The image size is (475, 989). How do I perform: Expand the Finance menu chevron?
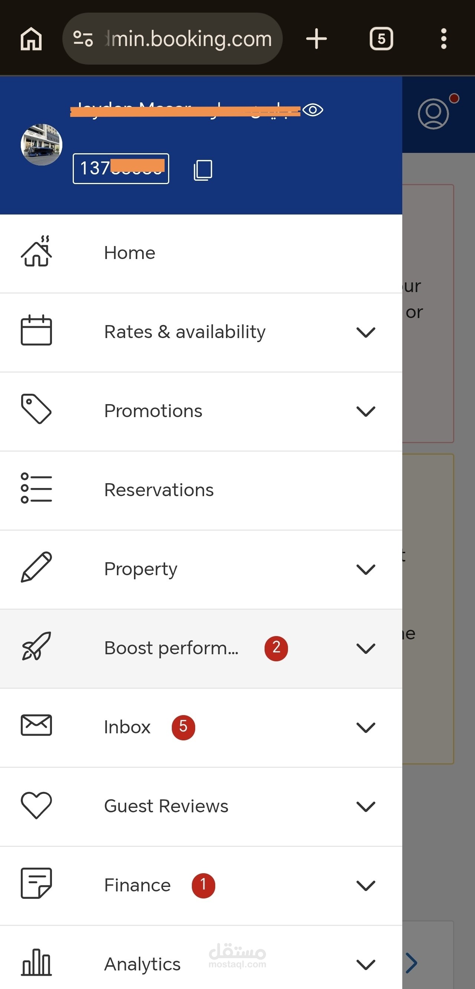pos(366,885)
